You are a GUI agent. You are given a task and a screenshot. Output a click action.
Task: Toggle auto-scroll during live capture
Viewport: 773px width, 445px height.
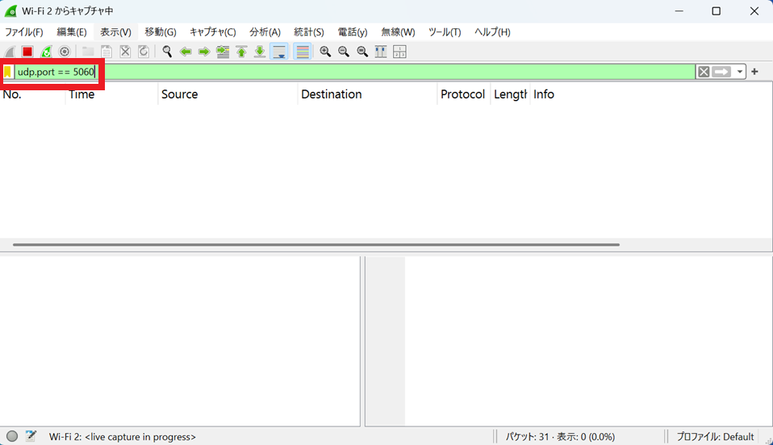(279, 52)
